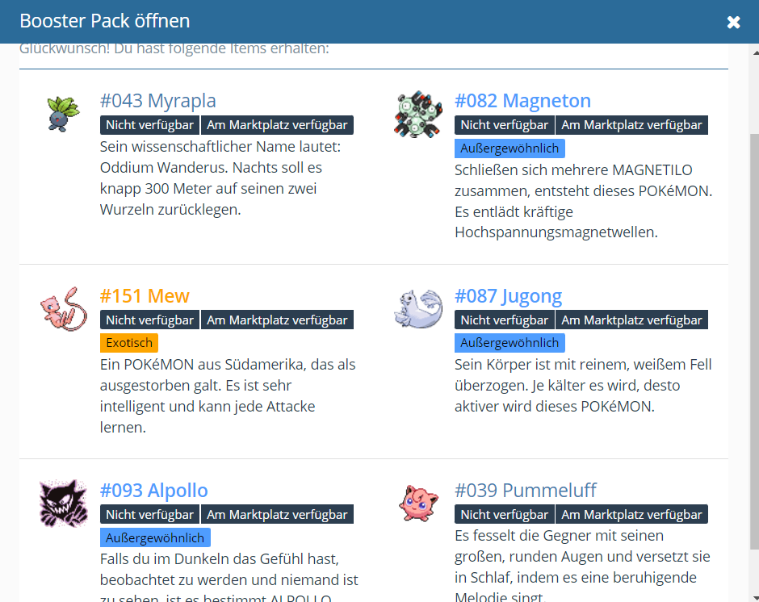
Task: Open the #082 Magneton title link
Action: (x=522, y=101)
